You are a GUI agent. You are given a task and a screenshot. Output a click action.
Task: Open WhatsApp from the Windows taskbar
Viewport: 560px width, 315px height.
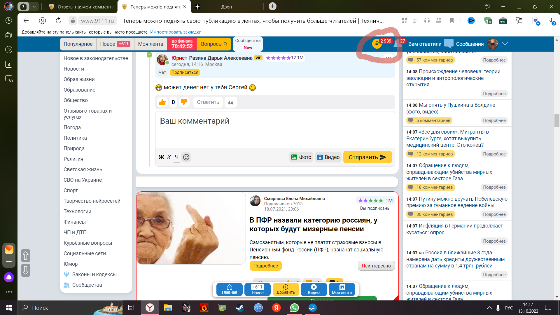[x=294, y=308]
